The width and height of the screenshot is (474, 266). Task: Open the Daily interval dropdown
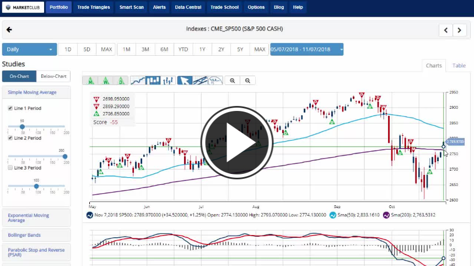[30, 50]
